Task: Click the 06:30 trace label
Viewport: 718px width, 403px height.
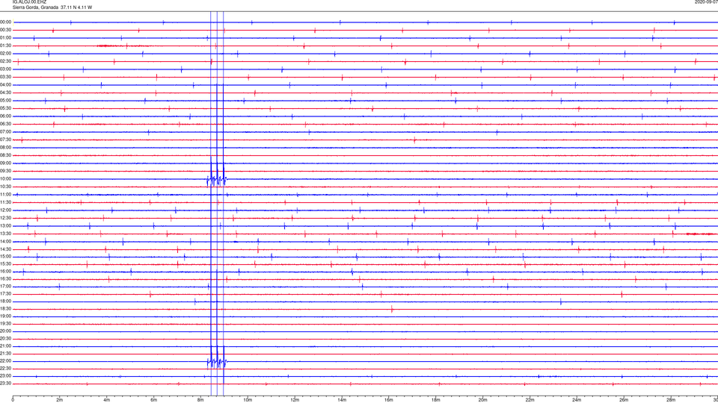Action: pos(6,124)
